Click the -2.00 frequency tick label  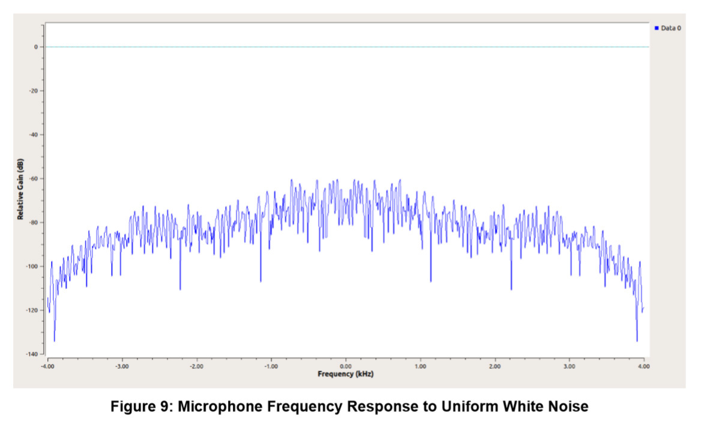(197, 366)
